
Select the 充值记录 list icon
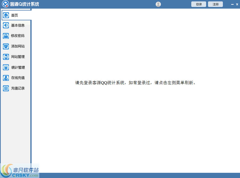(6, 88)
